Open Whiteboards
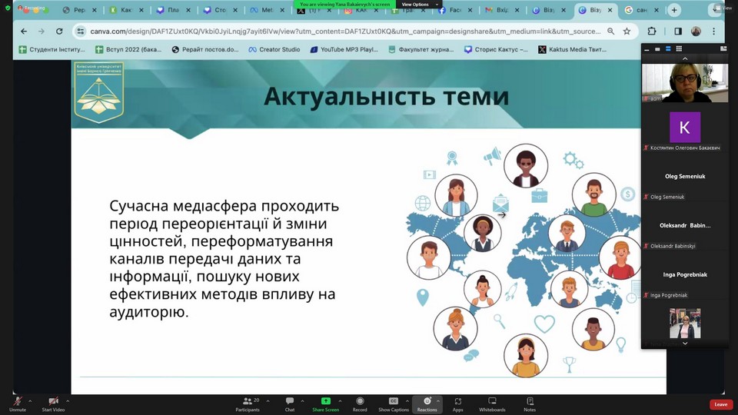738x415 pixels. coord(492,403)
